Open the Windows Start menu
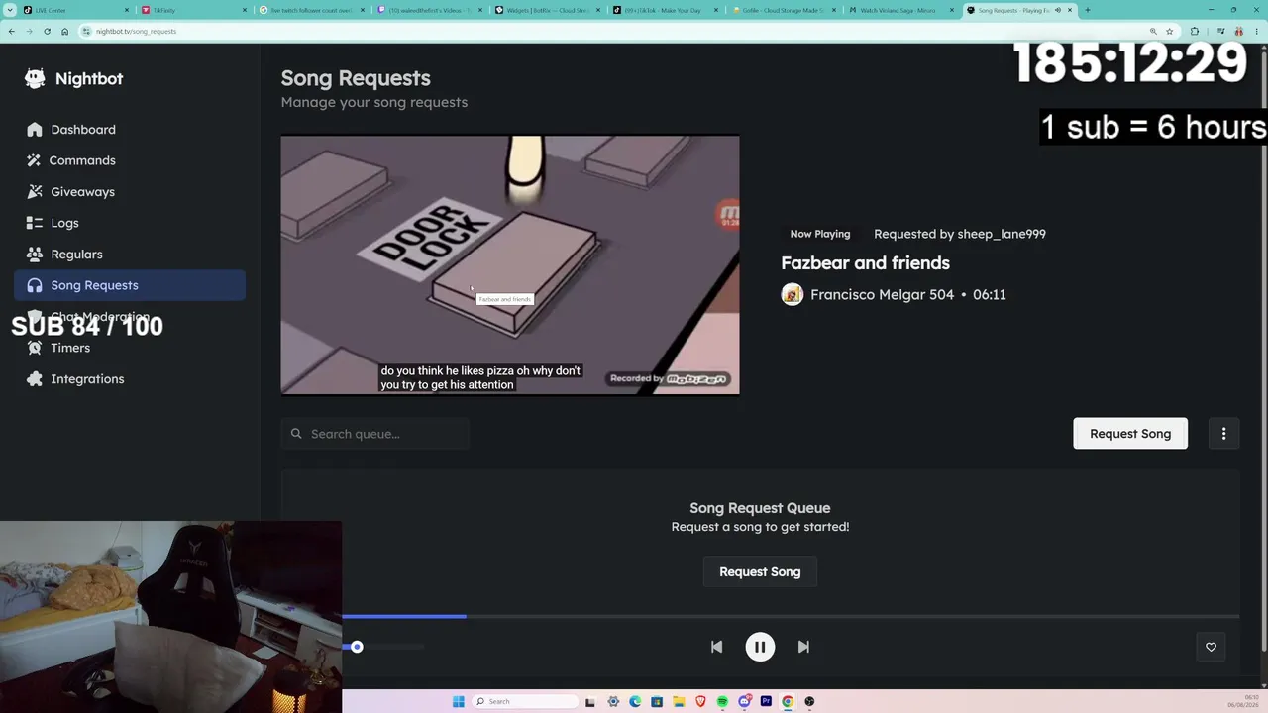The width and height of the screenshot is (1268, 713). point(458,701)
